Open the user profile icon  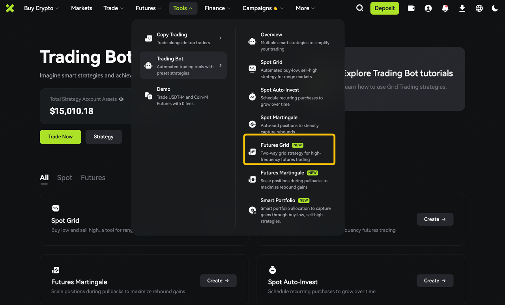tap(428, 8)
